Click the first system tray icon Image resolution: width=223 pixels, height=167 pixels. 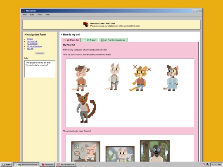[204, 165]
